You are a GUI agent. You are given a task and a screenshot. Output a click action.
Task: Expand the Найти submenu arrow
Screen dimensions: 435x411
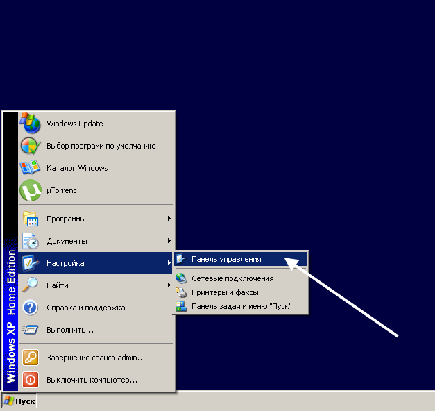169,285
